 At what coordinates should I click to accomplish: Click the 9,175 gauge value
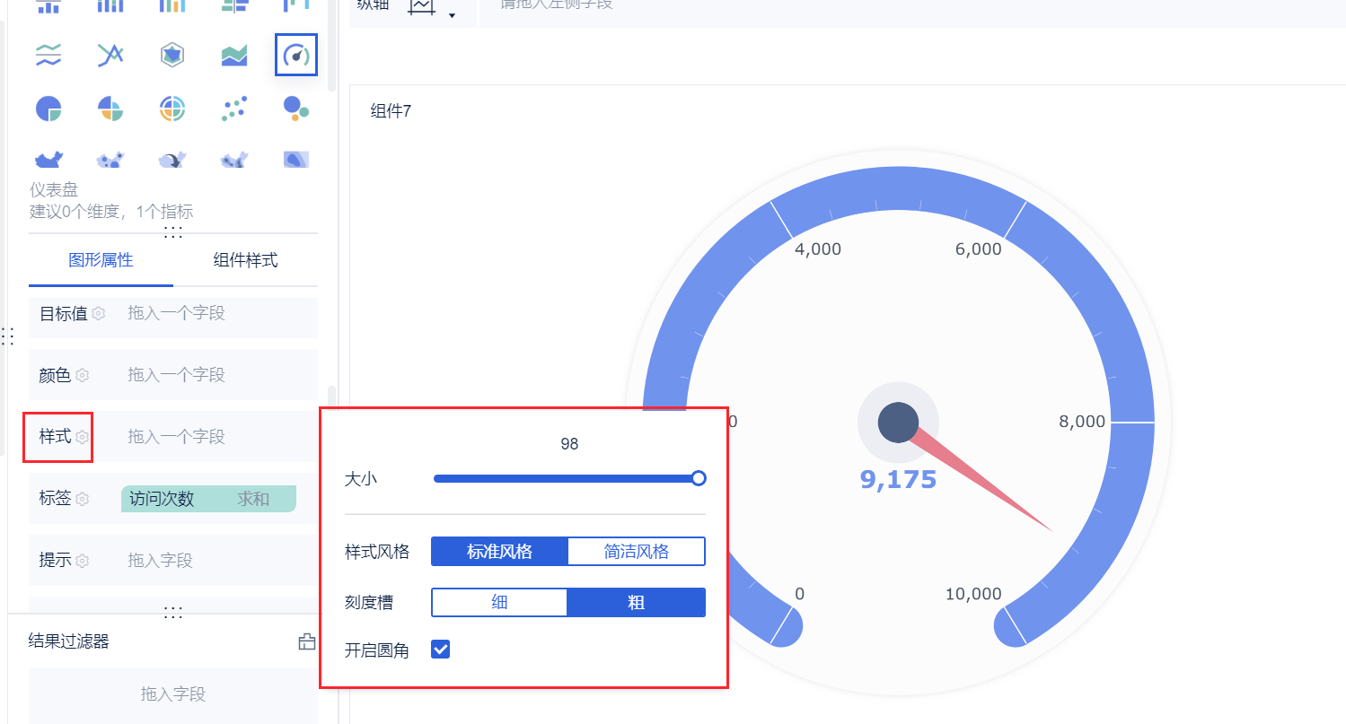pos(898,480)
